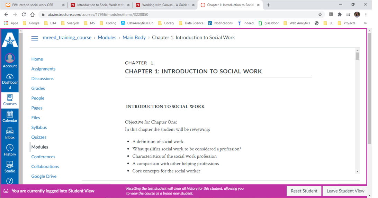This screenshot has width=378, height=198.
Task: Open Studio from the sidebar
Action: (x=10, y=167)
